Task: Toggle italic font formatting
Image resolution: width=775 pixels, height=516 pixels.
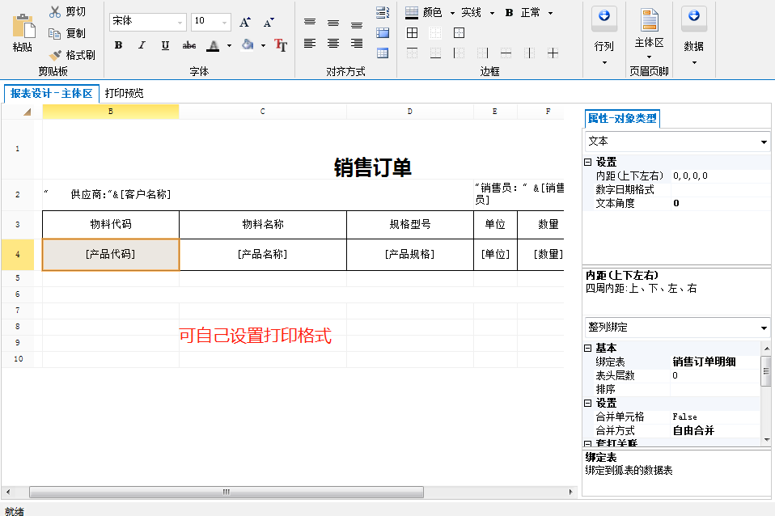Action: tap(142, 45)
